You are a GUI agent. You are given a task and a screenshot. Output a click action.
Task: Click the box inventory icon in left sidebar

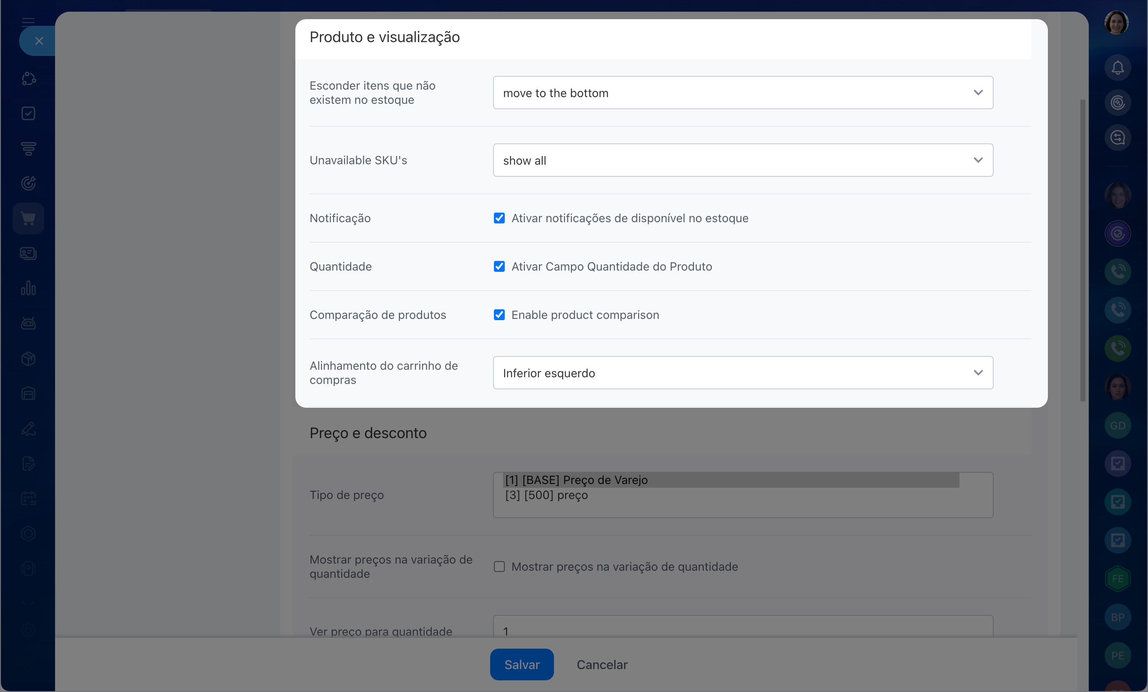coord(28,359)
